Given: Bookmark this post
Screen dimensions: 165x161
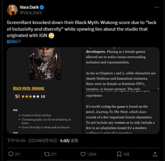Looking at the screenshot, I should 119,154.
